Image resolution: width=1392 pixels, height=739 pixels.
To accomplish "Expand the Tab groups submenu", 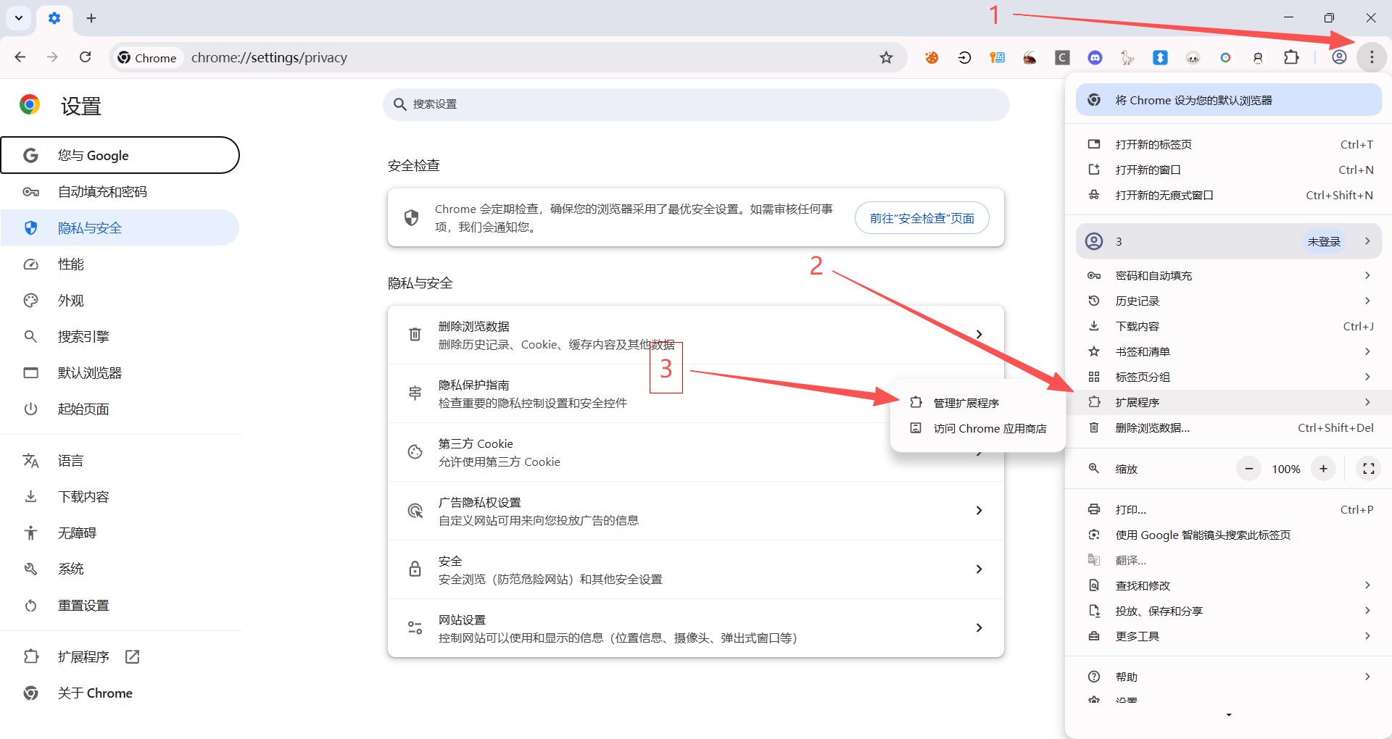I will coord(1229,377).
